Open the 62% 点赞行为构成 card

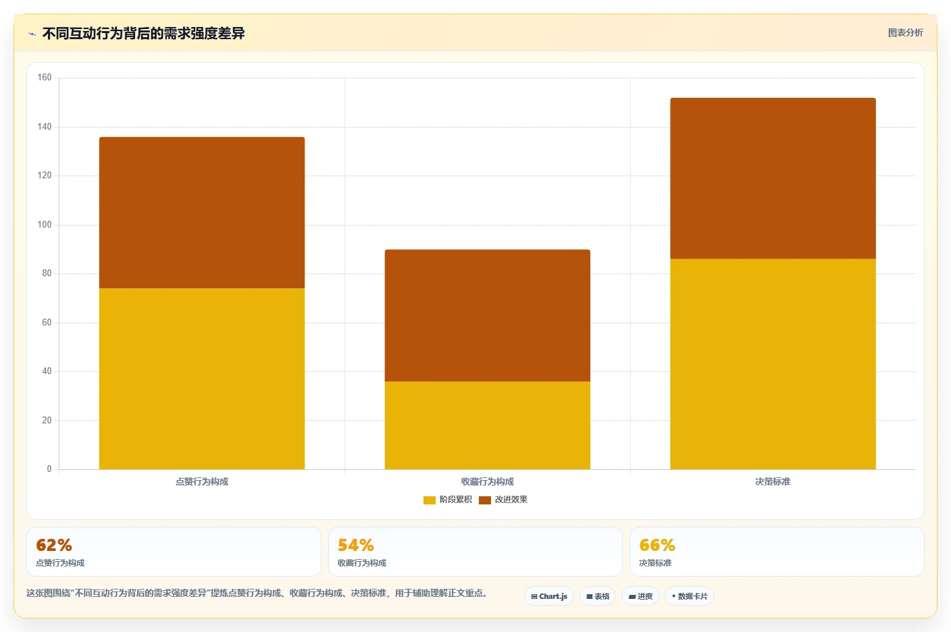174,552
